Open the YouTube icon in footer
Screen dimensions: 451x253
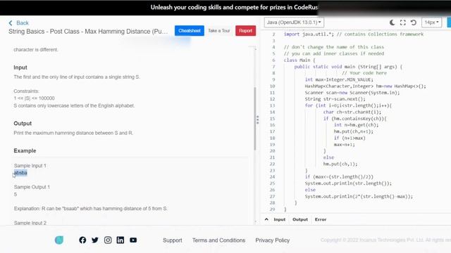[133, 240]
